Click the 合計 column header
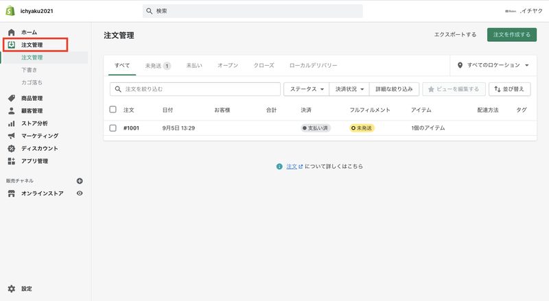This screenshot has height=301, width=549. coord(271,110)
